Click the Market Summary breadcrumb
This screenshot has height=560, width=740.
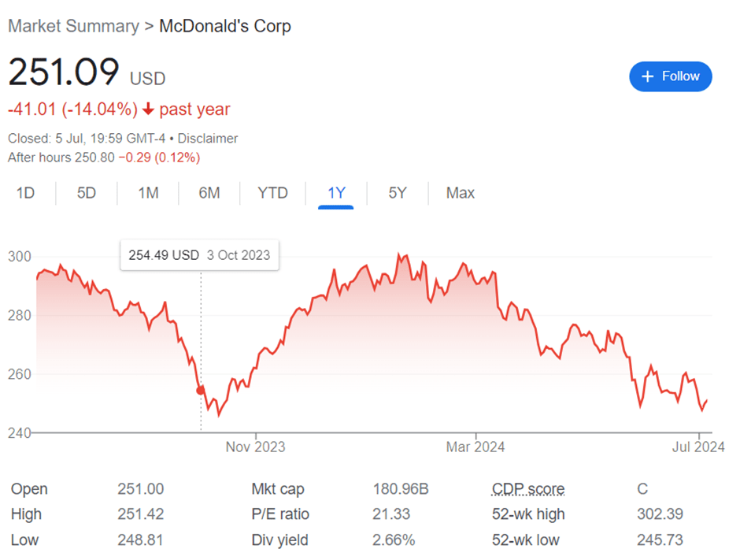(72, 26)
